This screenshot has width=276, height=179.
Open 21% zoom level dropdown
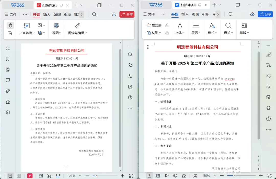[75, 176]
